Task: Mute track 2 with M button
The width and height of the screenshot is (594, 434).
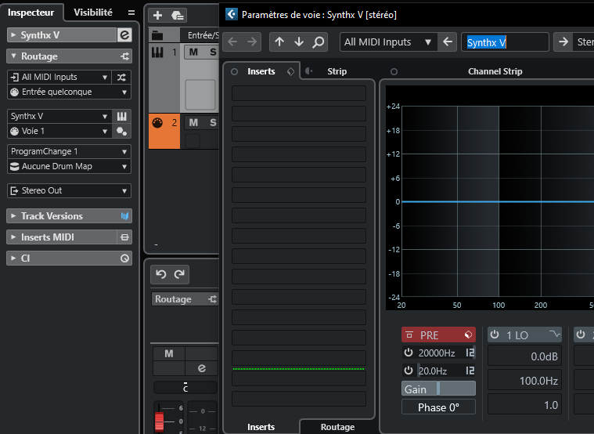Action: pyautogui.click(x=193, y=123)
